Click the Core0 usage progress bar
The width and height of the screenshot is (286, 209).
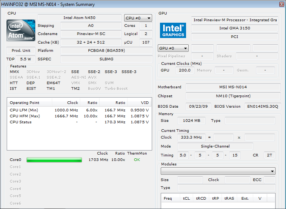[x=54, y=160]
